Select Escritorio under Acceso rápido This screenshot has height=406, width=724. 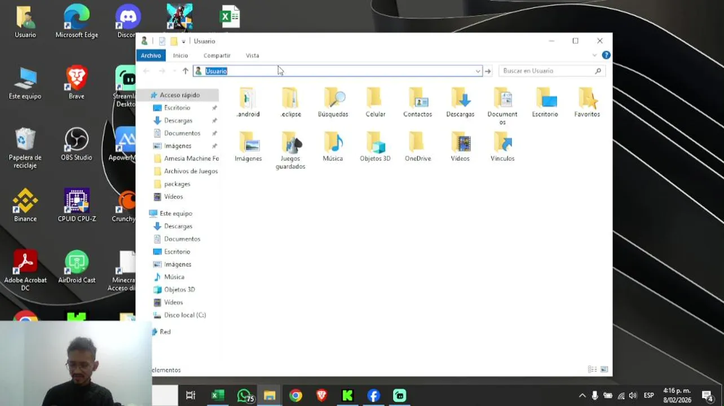pyautogui.click(x=177, y=108)
